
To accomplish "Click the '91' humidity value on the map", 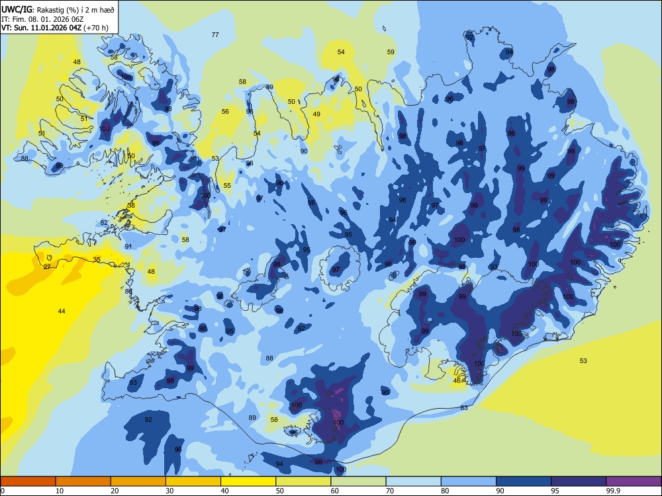I will click(x=128, y=246).
